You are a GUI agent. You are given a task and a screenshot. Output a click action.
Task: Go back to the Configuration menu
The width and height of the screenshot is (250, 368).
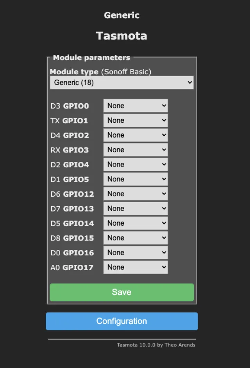[x=121, y=321]
